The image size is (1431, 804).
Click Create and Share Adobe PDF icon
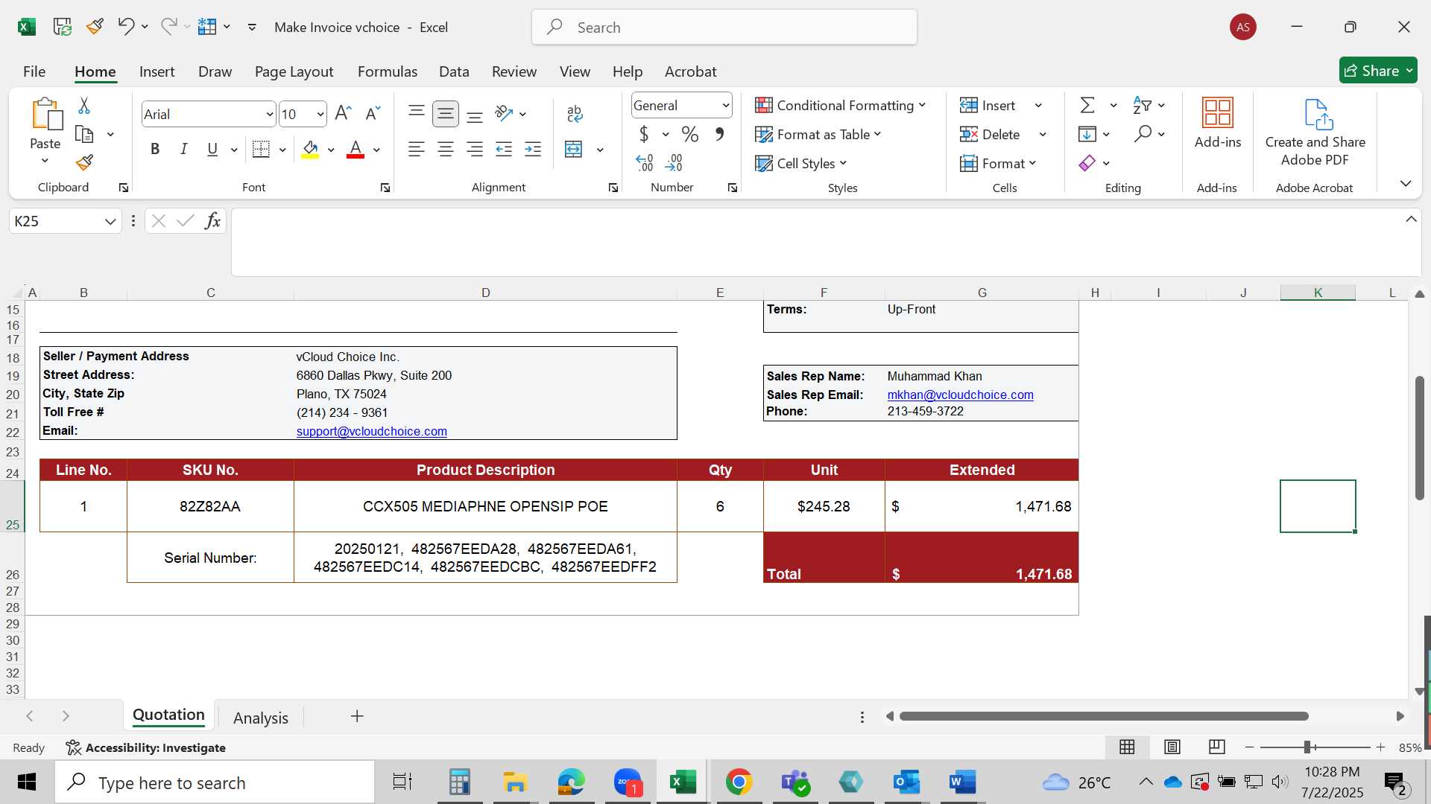pyautogui.click(x=1318, y=114)
